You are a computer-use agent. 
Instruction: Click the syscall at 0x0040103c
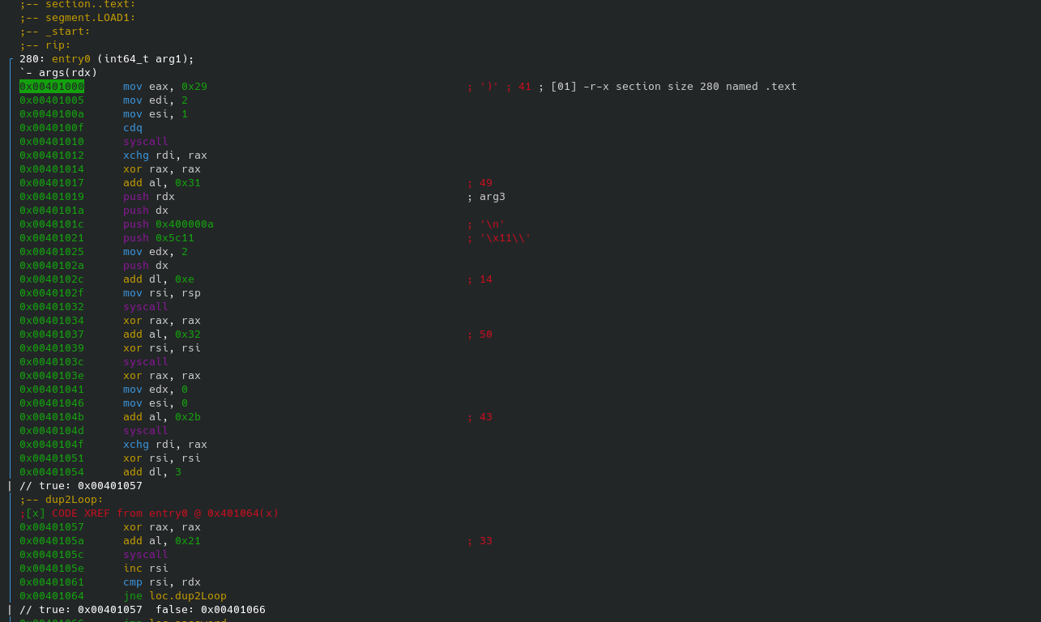pyautogui.click(x=146, y=361)
